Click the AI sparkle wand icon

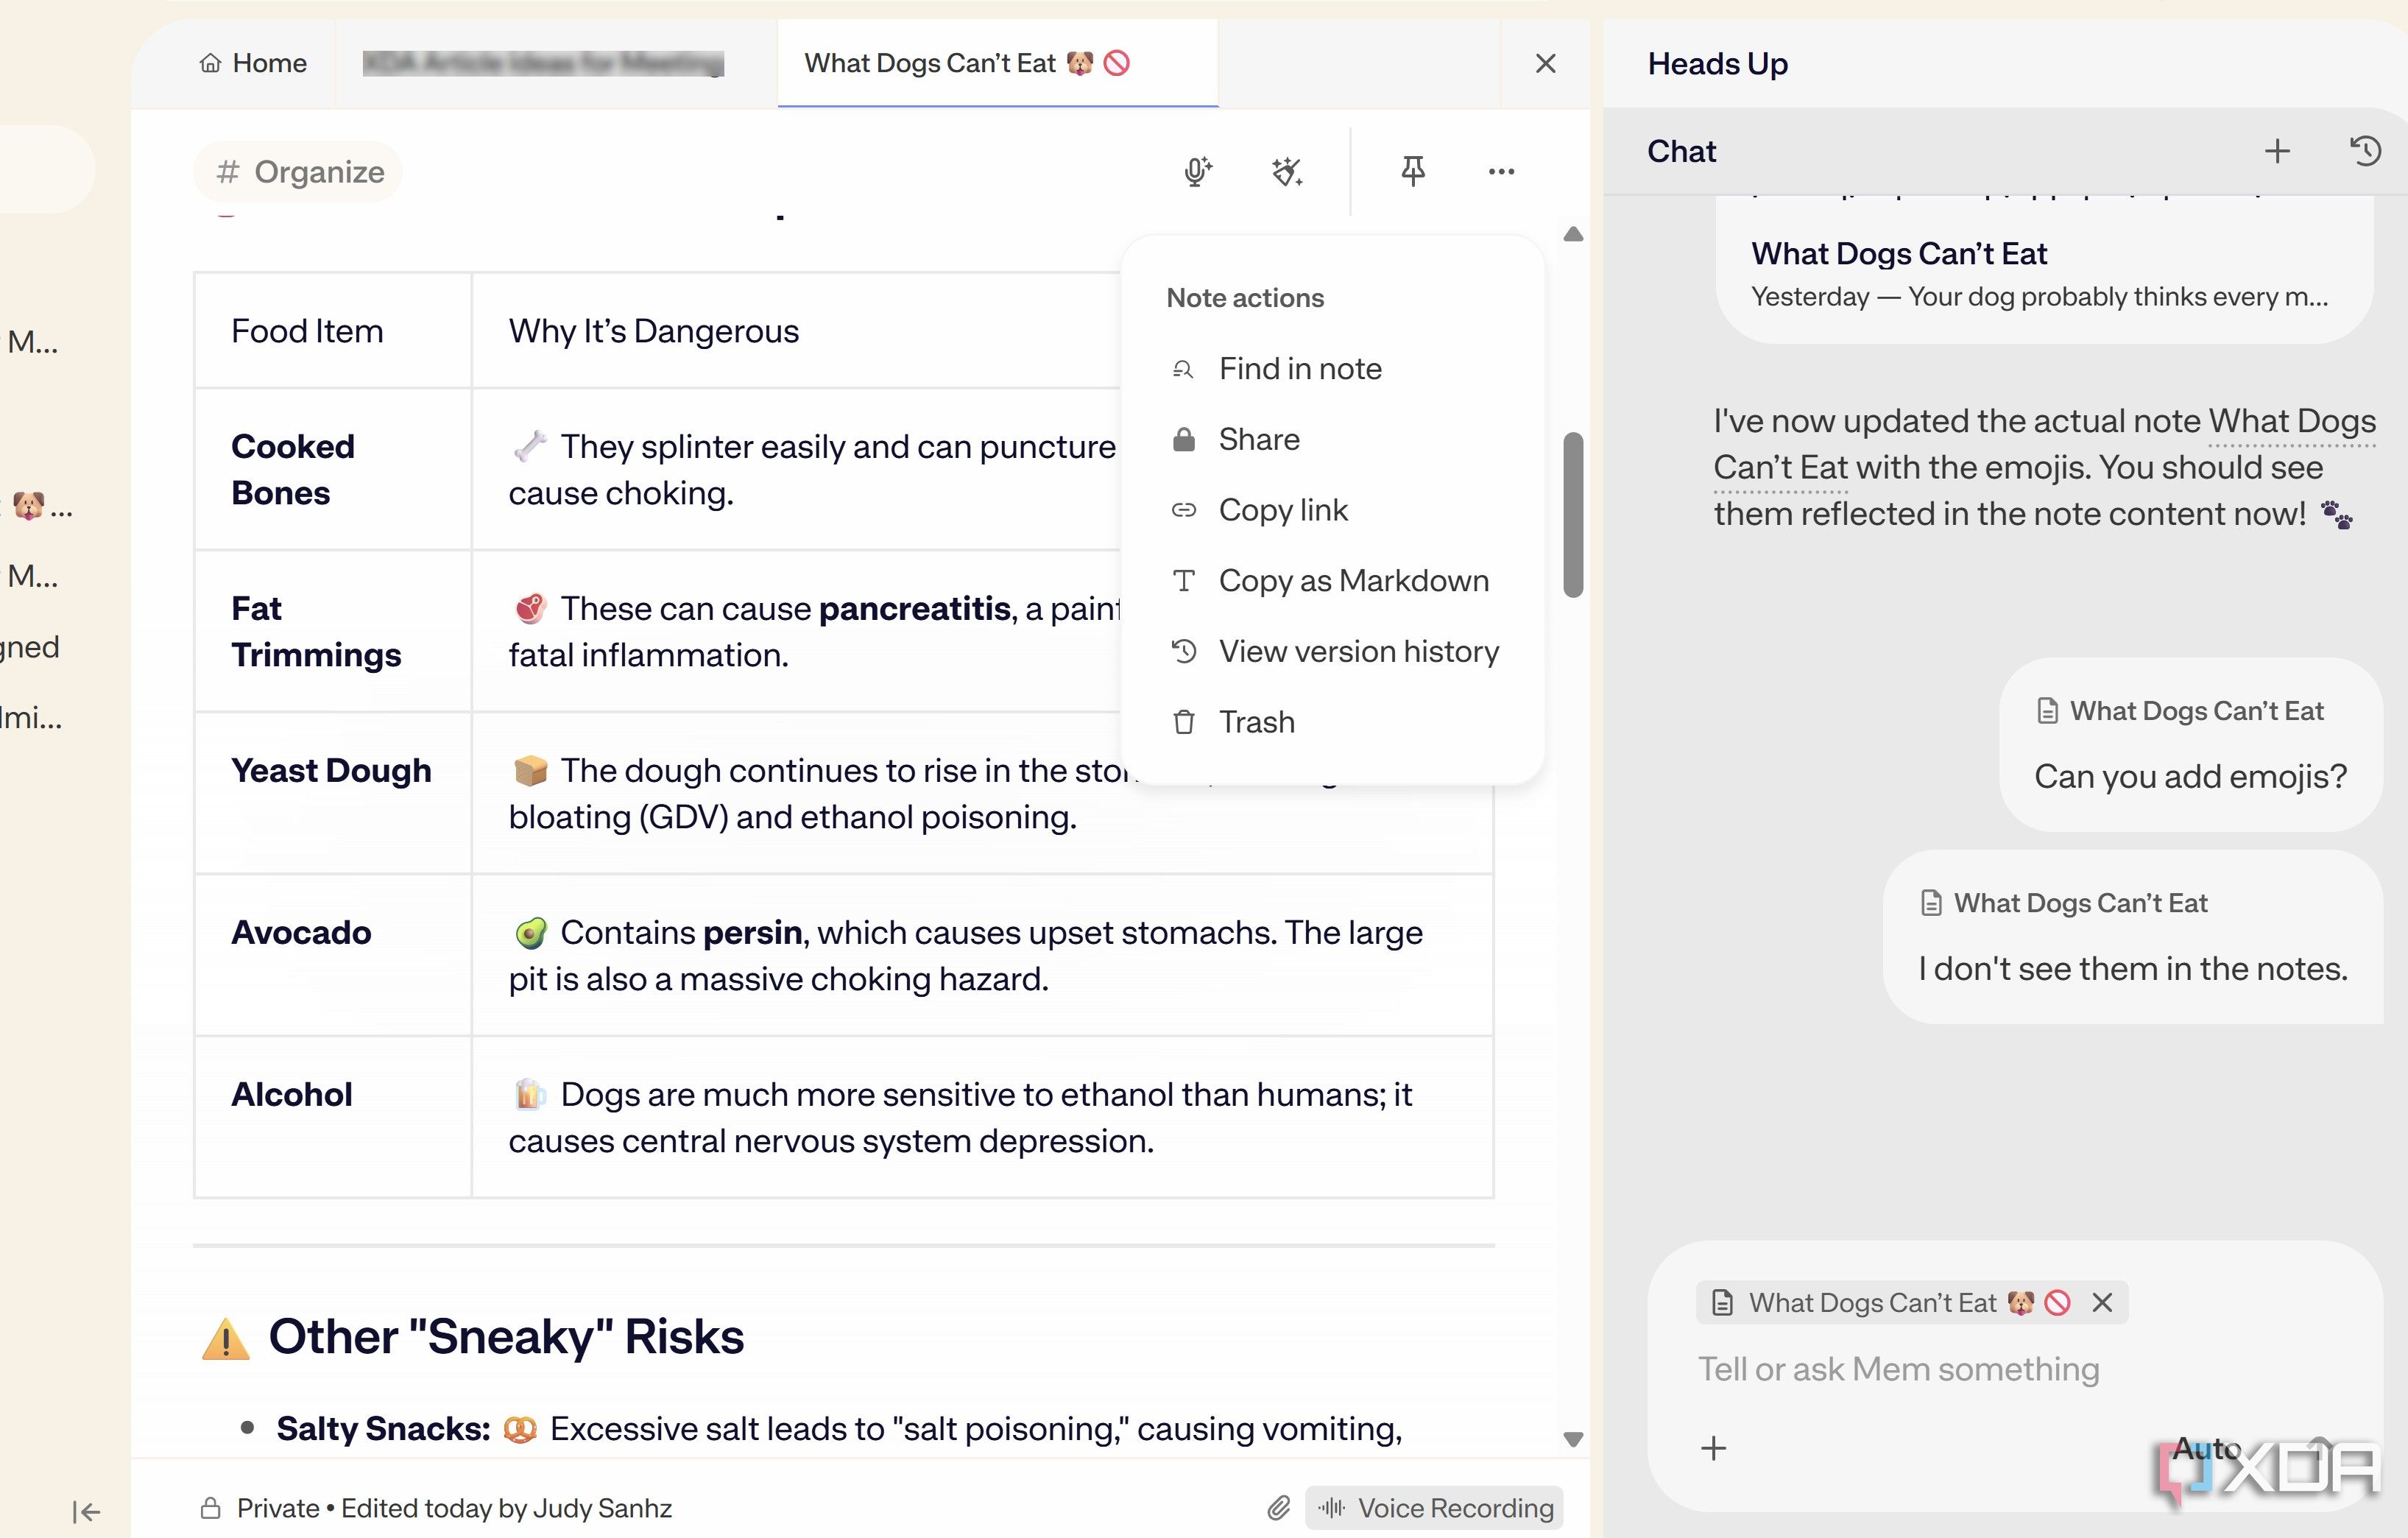coord(1287,172)
